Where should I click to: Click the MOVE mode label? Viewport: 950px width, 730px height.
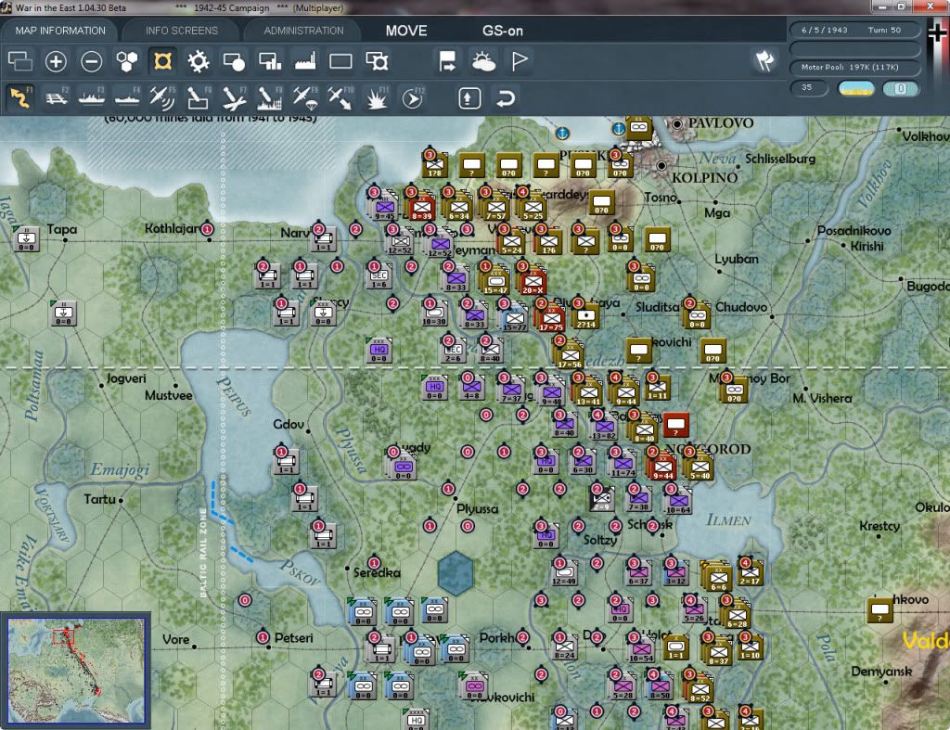point(406,31)
